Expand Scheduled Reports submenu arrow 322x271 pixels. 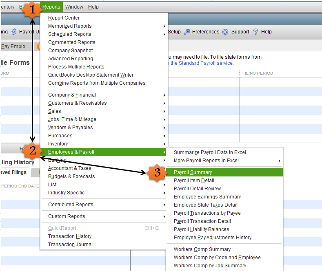tap(164, 35)
